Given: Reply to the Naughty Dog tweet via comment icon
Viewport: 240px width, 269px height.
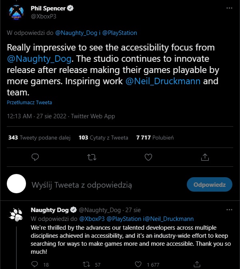Looking at the screenshot, I should point(35,264).
